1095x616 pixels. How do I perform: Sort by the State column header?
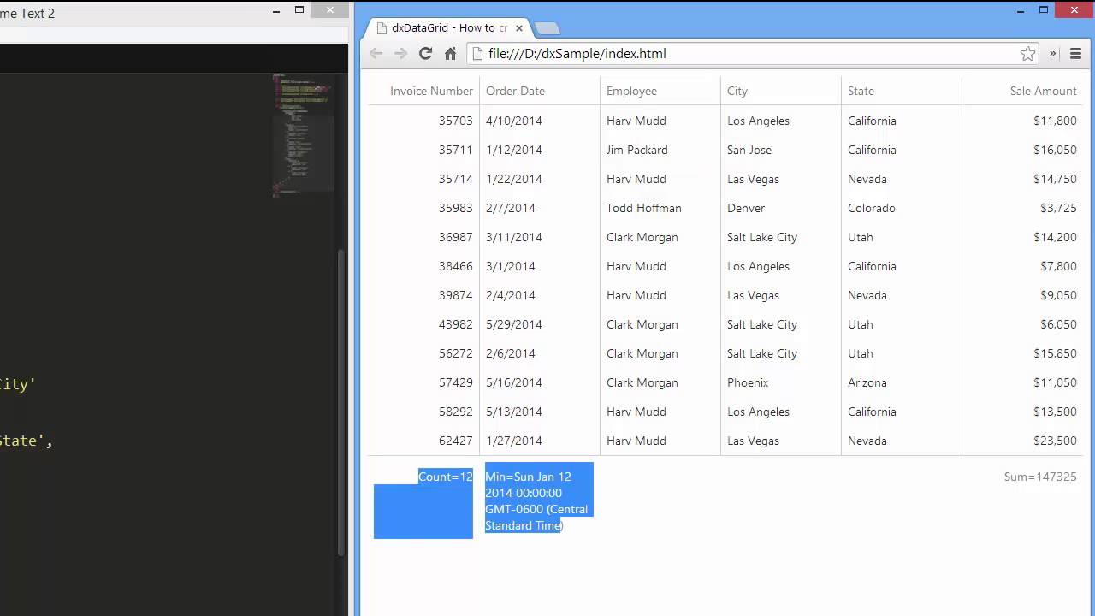pos(861,91)
